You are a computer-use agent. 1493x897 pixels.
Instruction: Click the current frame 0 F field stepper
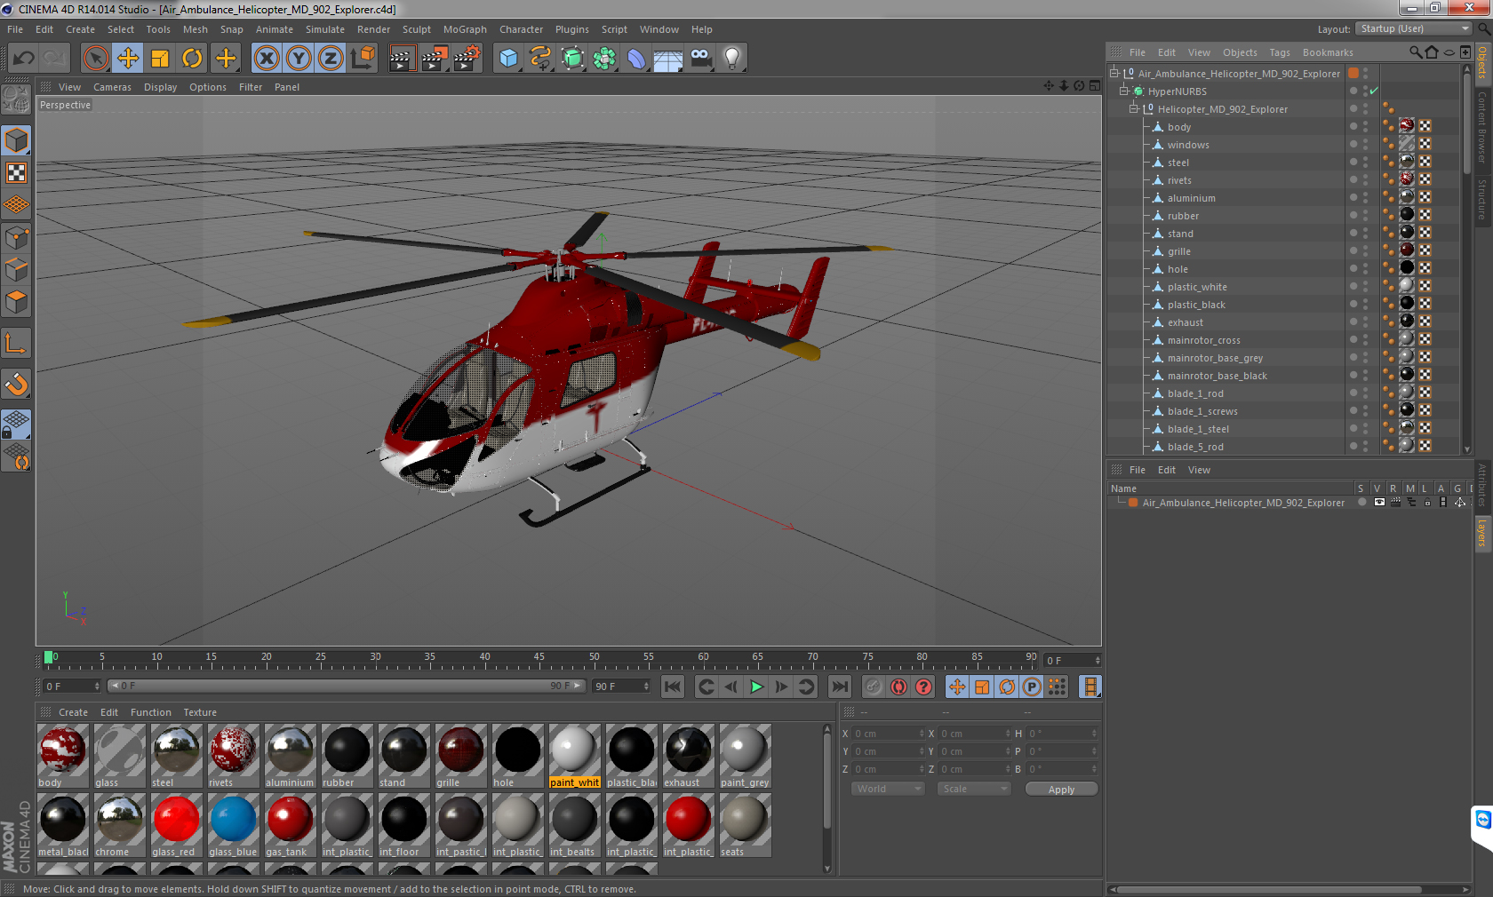tap(1098, 661)
